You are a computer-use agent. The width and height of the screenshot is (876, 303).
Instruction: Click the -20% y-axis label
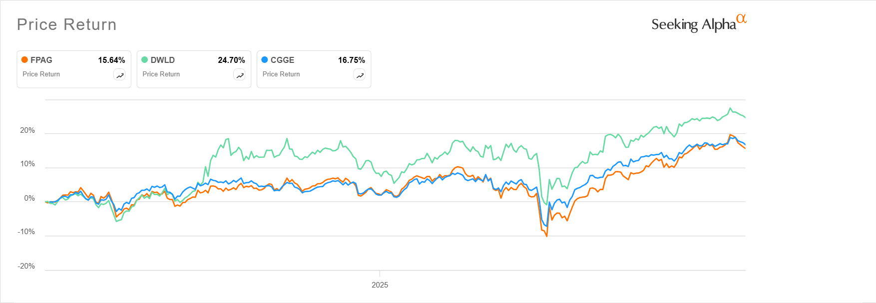point(26,266)
